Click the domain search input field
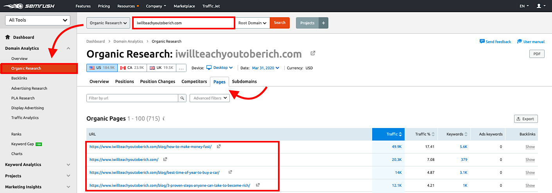Image resolution: width=552 pixels, height=193 pixels. [183, 23]
